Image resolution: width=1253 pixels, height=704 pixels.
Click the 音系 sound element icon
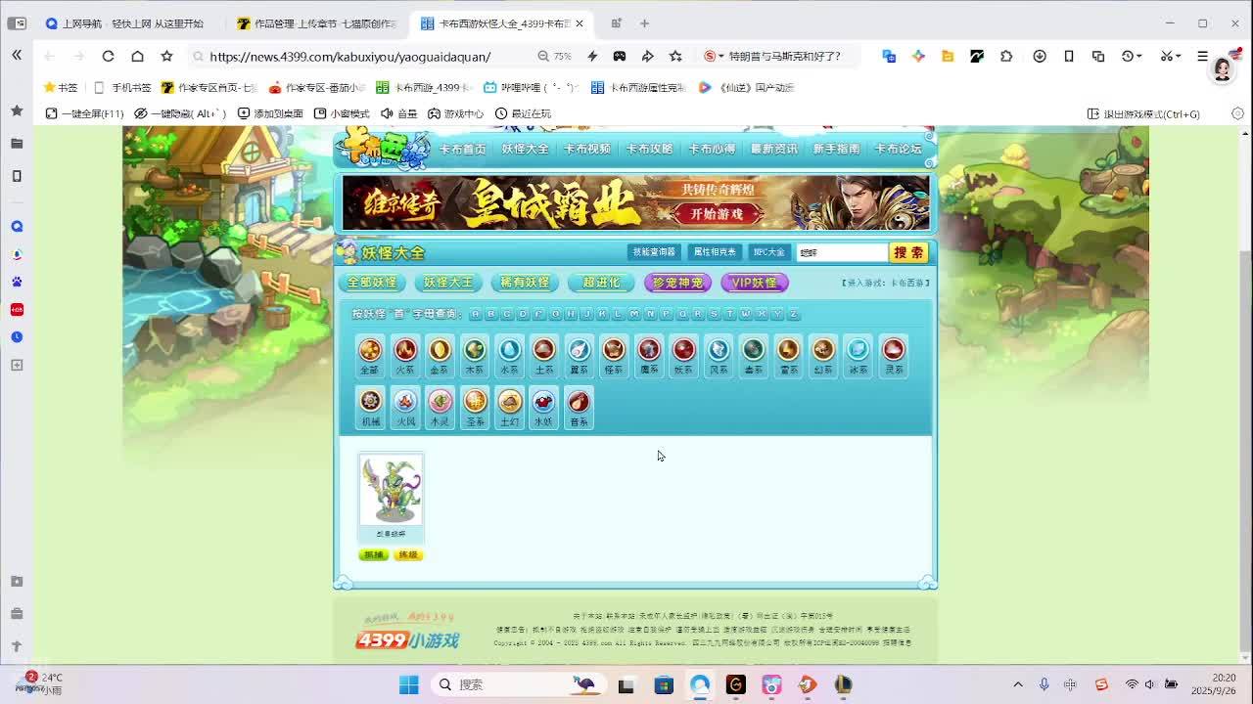(x=579, y=408)
